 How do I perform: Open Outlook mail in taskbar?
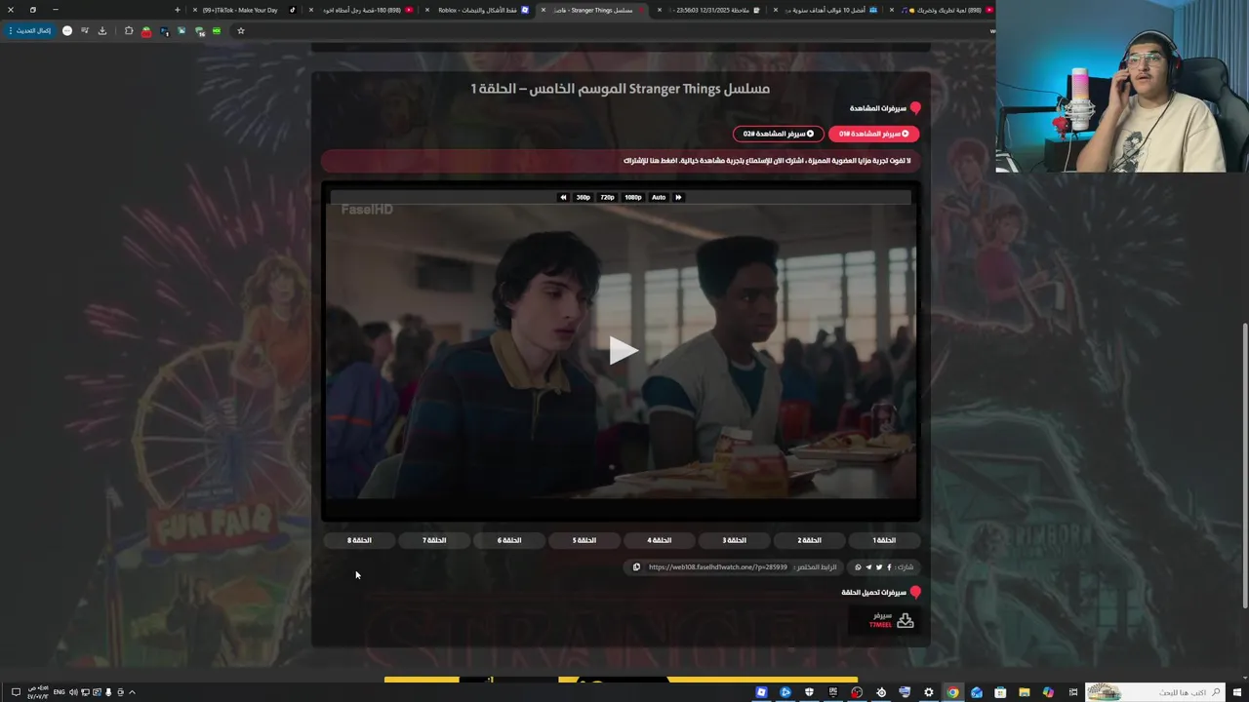977,692
